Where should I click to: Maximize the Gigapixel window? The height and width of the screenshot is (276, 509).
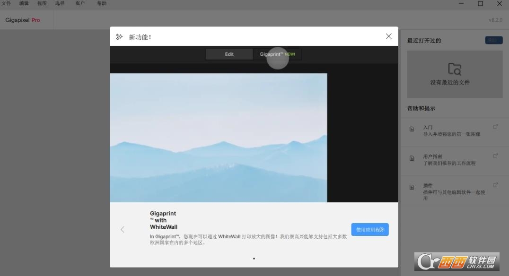[x=481, y=3]
